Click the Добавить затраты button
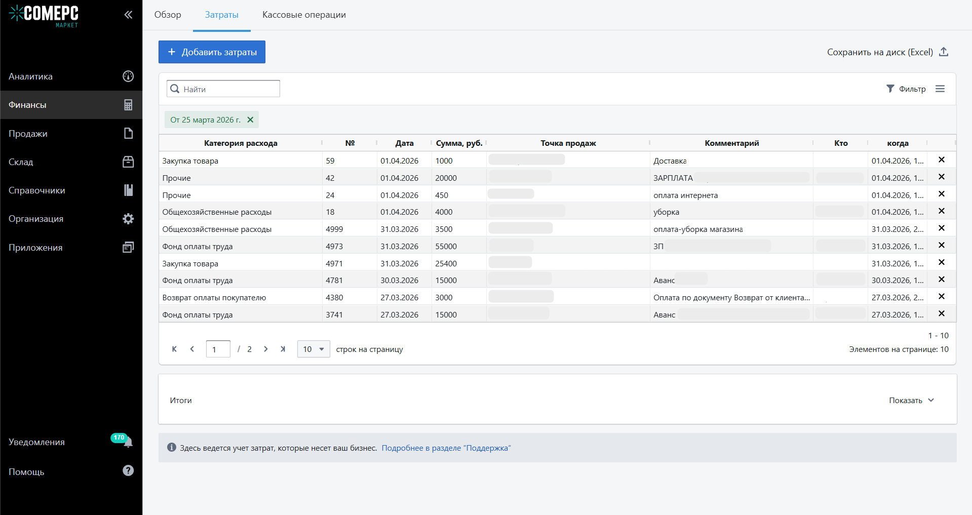The width and height of the screenshot is (972, 515). tap(212, 52)
